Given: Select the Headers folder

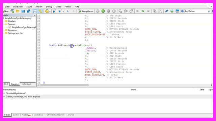Looking at the screenshot, I should (12, 21).
